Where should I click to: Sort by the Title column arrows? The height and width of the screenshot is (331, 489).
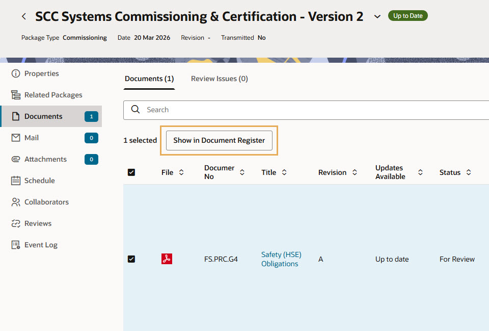click(x=284, y=172)
